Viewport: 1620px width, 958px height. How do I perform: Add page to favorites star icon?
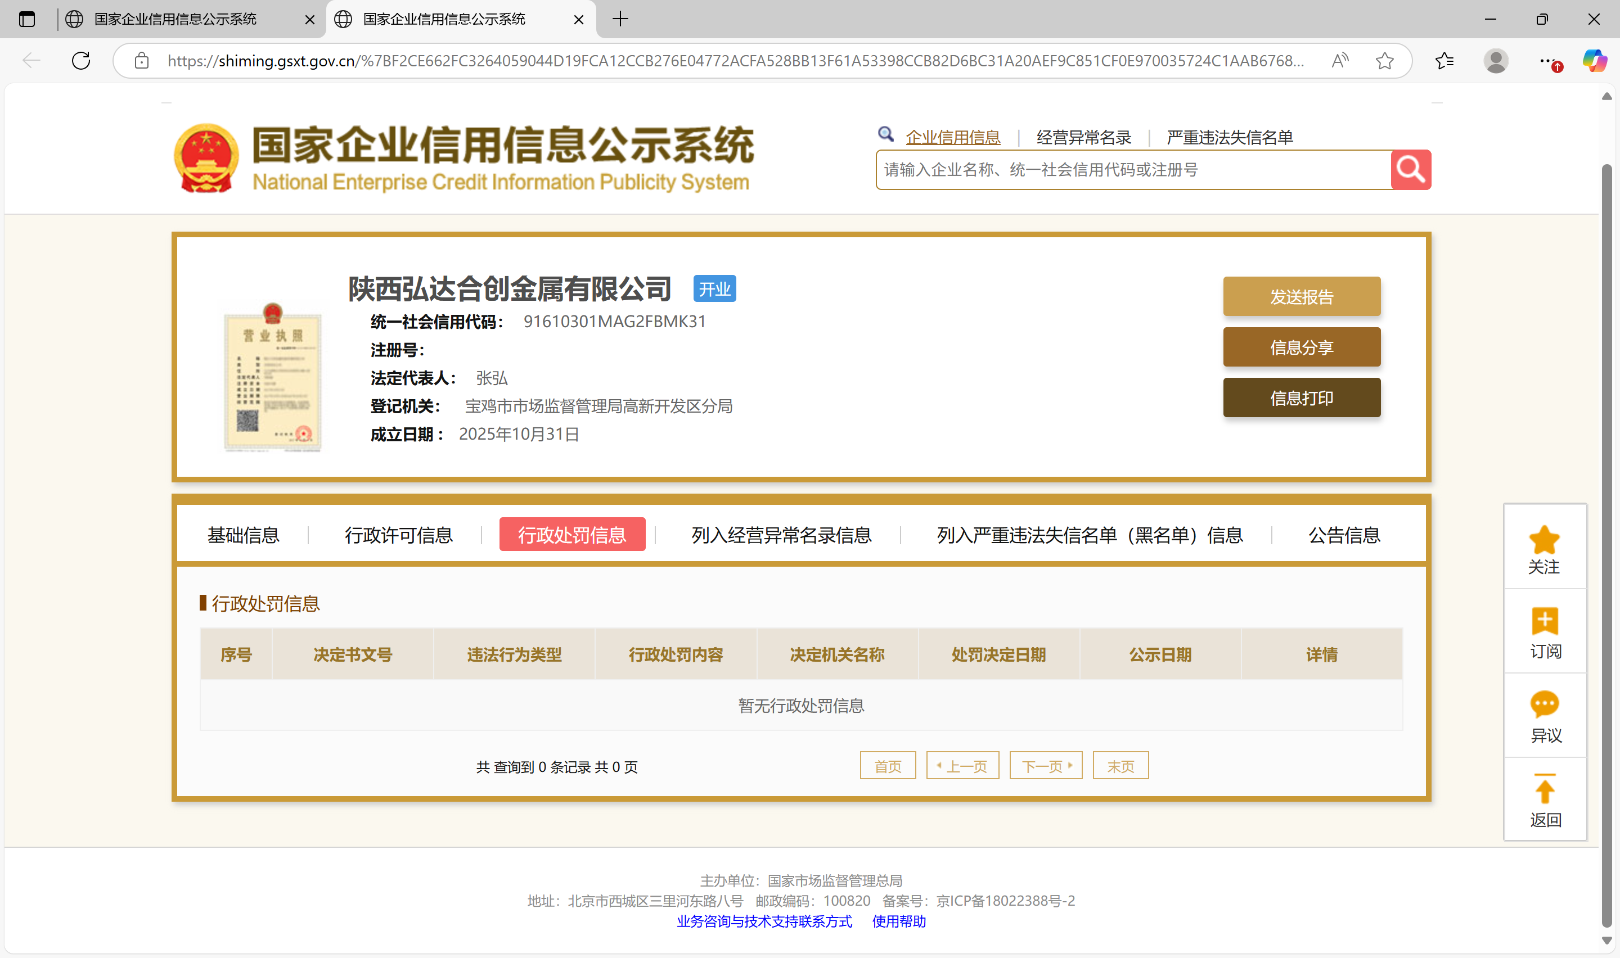click(1384, 61)
